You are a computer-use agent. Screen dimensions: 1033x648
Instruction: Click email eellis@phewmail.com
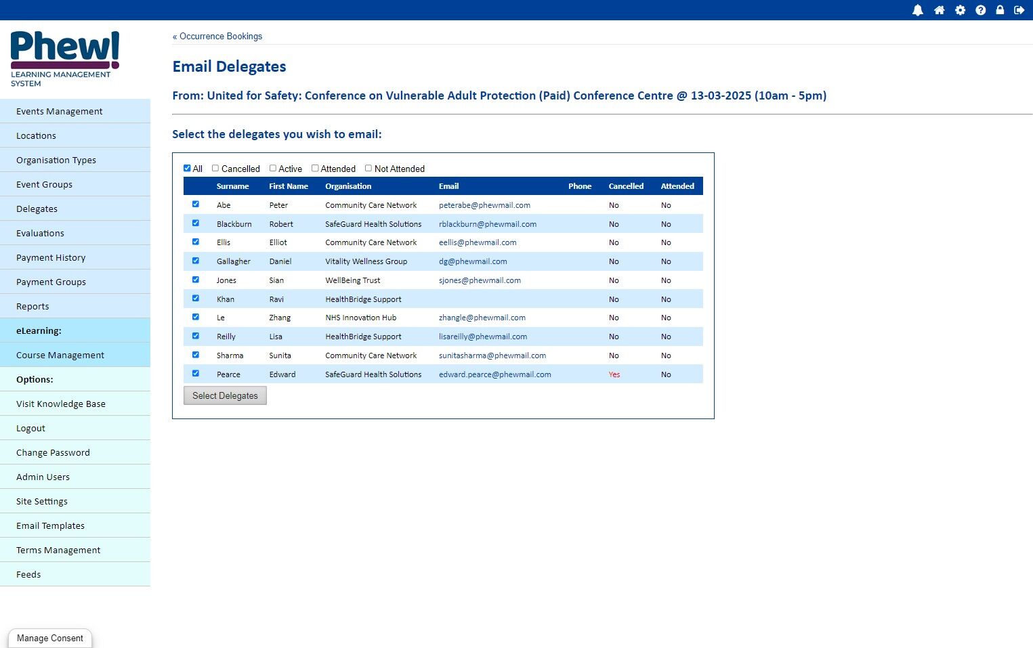coord(478,242)
